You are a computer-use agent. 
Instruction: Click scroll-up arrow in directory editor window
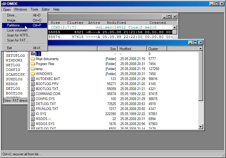pos(175,27)
